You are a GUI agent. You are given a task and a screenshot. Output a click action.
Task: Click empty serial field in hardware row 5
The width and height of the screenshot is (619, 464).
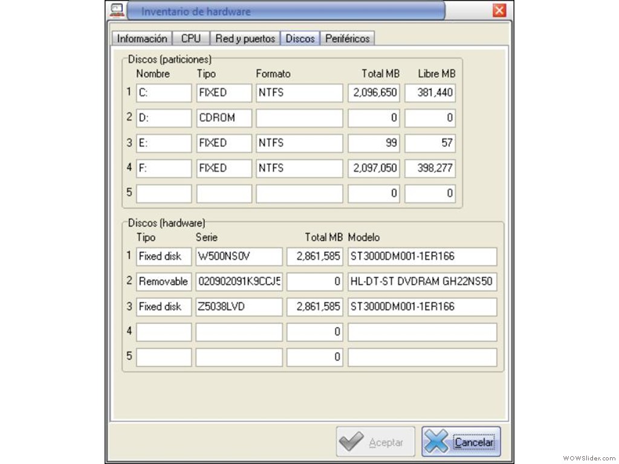[x=239, y=358]
